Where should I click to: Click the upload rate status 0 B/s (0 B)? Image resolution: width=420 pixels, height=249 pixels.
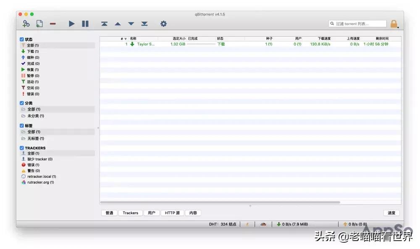point(355,224)
